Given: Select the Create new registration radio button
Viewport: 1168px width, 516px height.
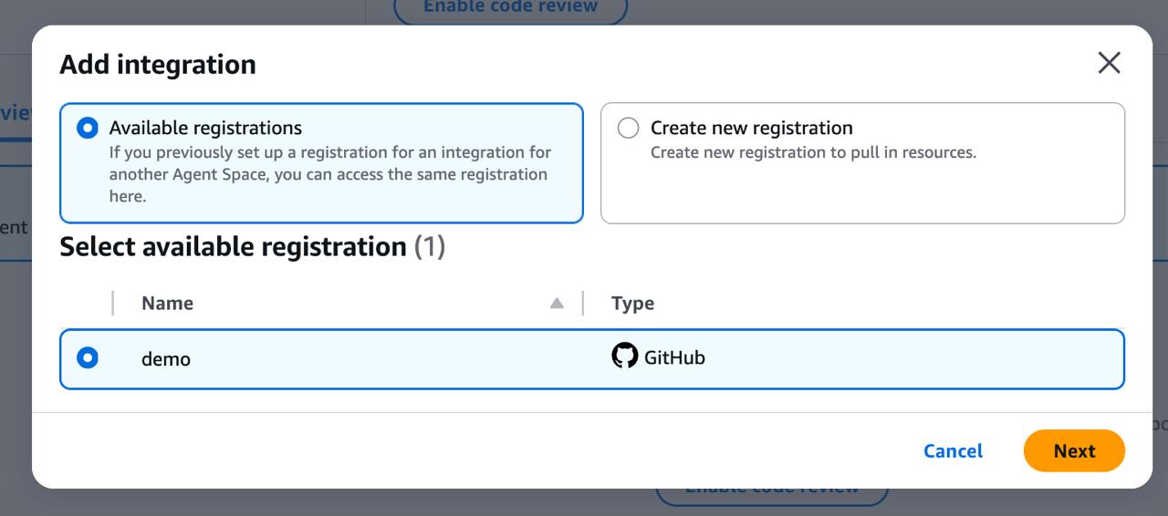Looking at the screenshot, I should tap(628, 129).
